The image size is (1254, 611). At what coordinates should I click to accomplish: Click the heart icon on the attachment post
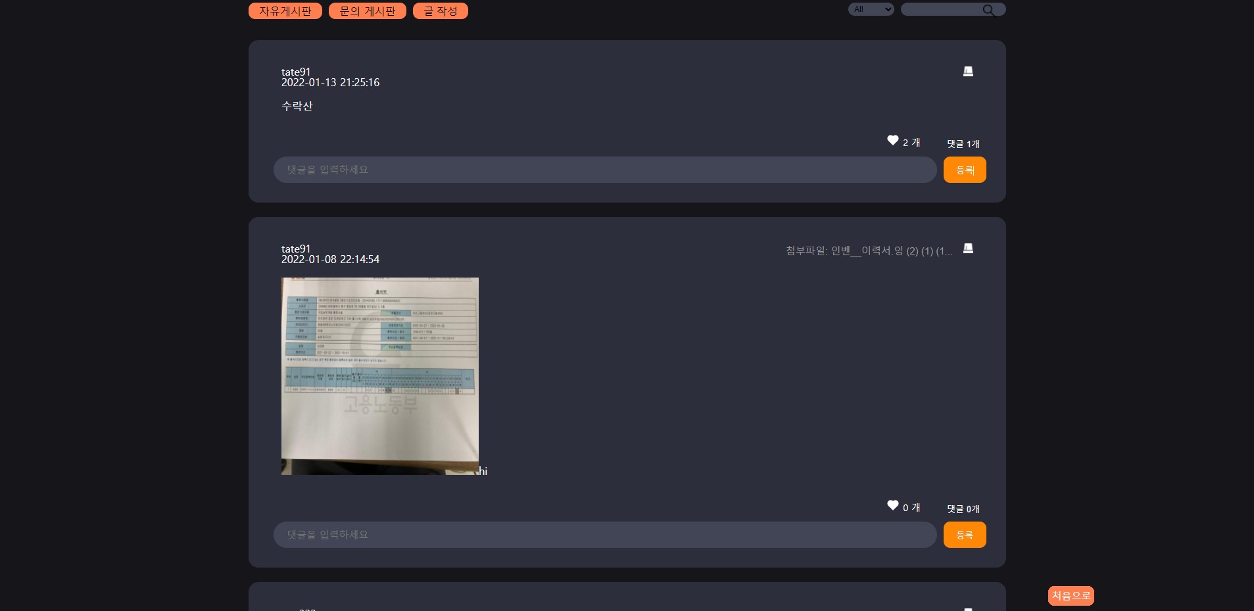point(892,505)
